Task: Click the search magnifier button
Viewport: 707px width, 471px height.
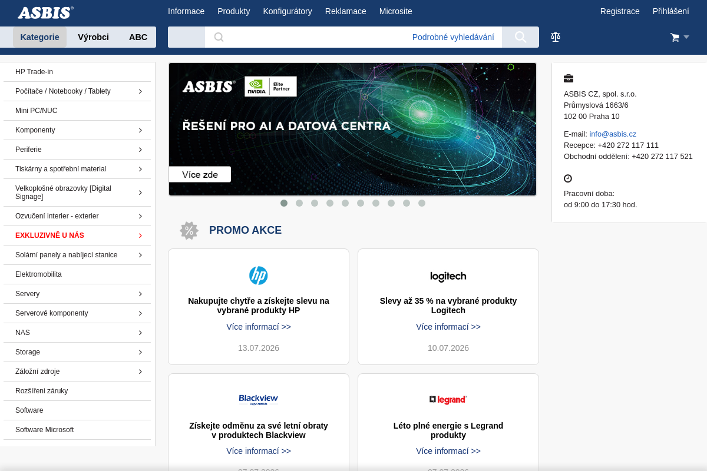Action: [x=520, y=37]
